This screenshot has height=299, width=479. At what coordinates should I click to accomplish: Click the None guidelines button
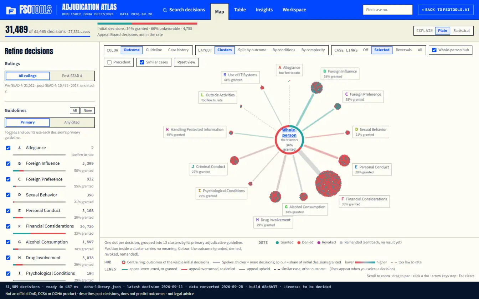pos(88,111)
